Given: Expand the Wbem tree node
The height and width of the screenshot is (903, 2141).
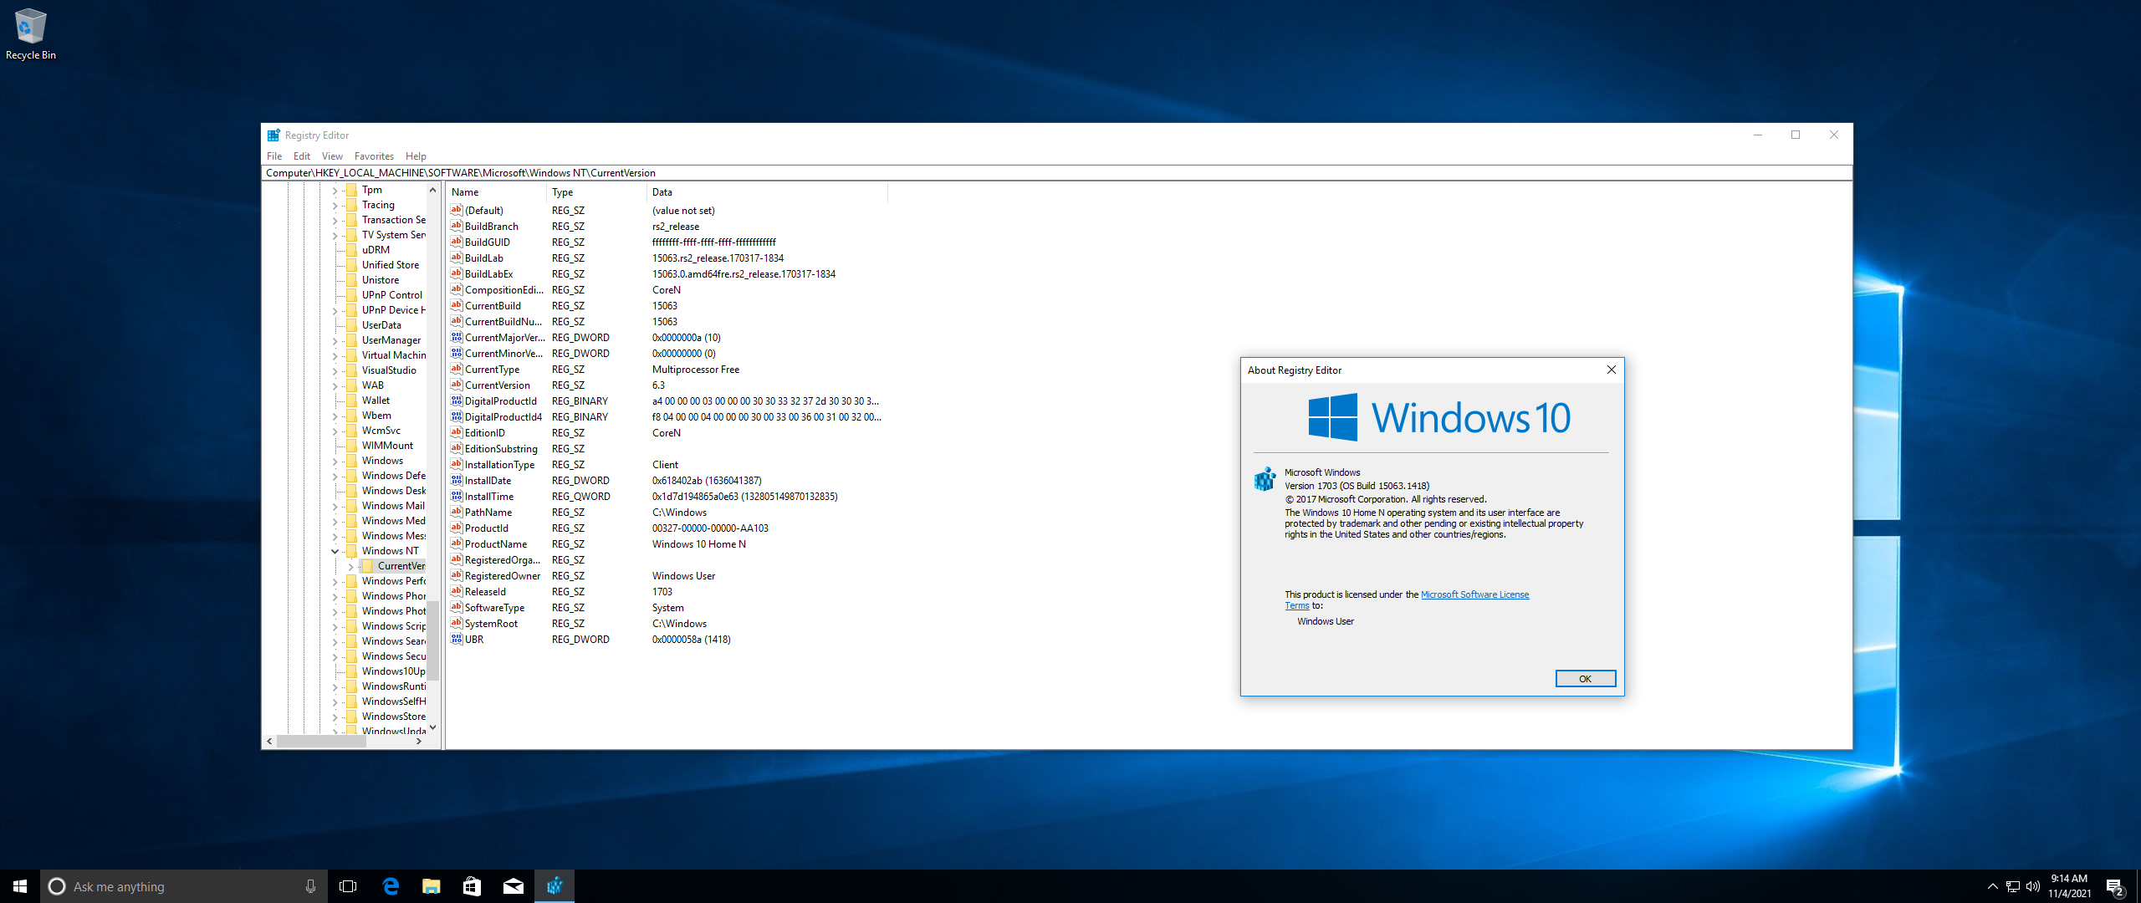Looking at the screenshot, I should (335, 416).
